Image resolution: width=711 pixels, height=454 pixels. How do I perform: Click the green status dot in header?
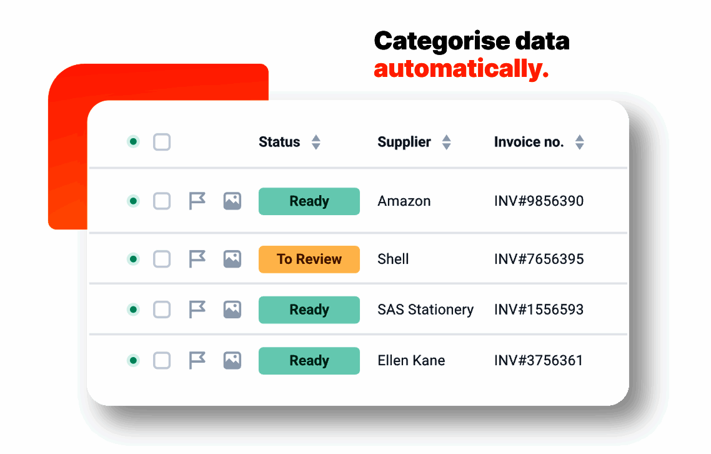(133, 142)
